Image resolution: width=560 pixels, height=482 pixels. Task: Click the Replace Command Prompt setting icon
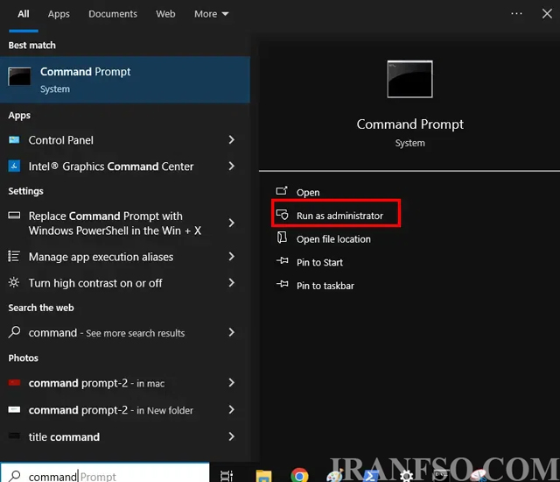tap(14, 216)
